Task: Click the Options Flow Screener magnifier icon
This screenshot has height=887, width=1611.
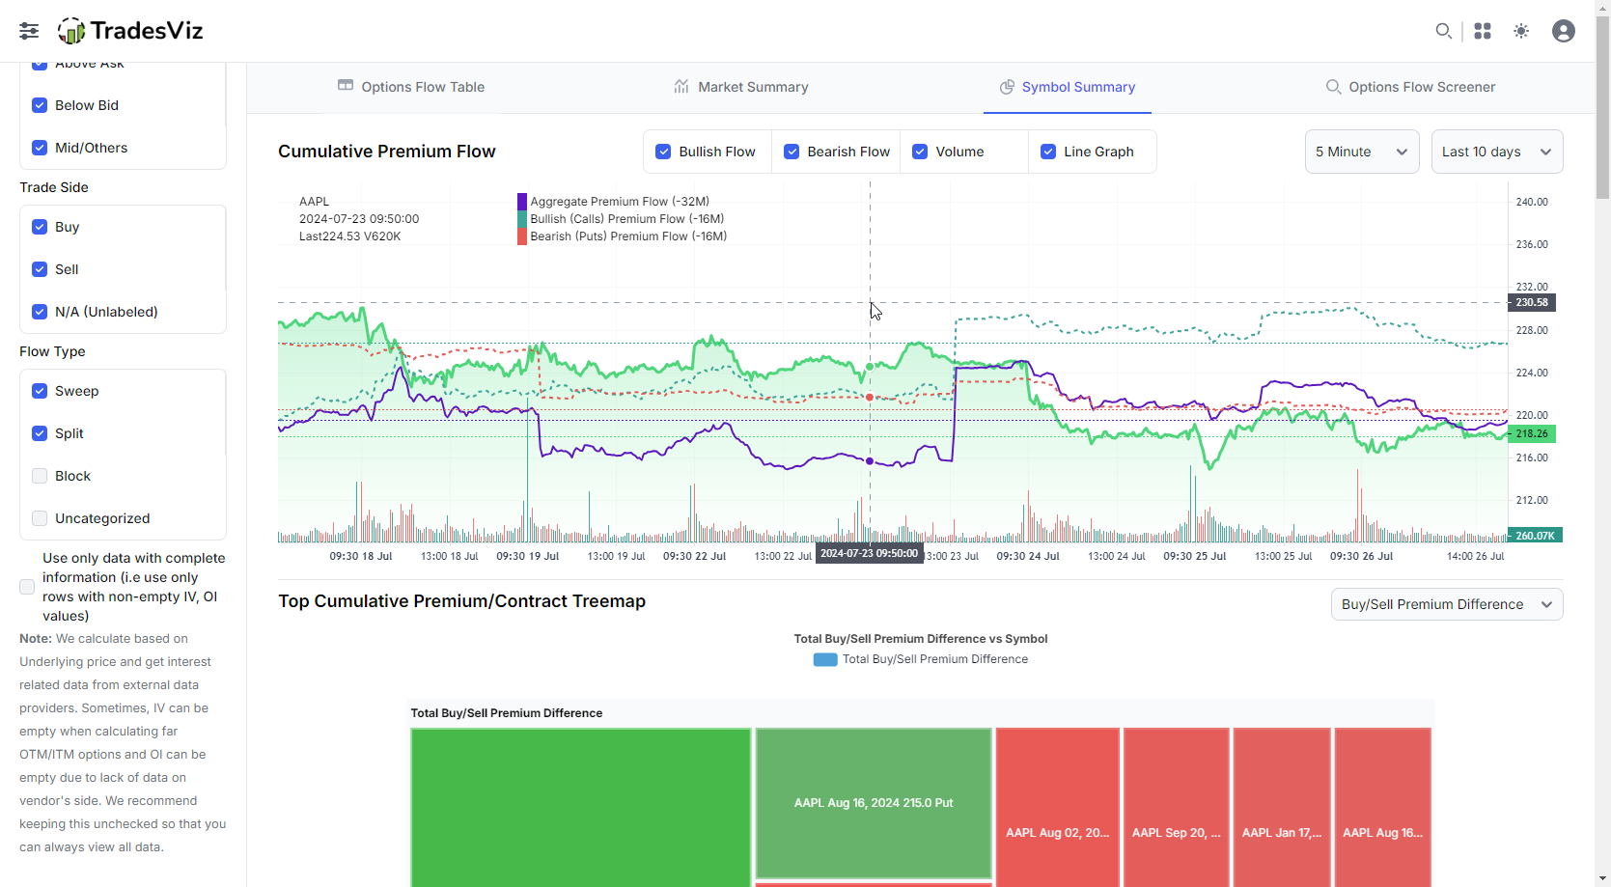Action: (1333, 87)
